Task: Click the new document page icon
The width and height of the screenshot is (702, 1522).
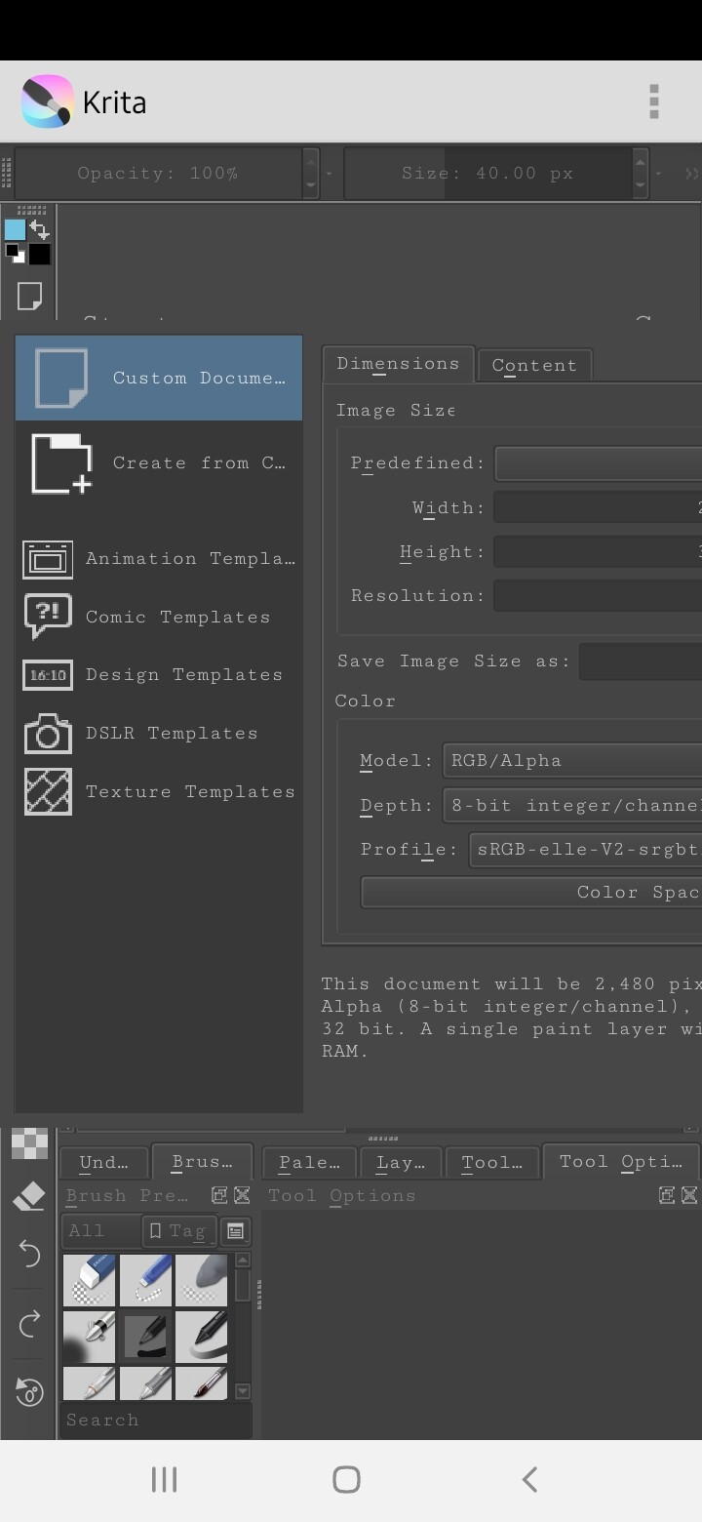Action: pyautogui.click(x=29, y=296)
